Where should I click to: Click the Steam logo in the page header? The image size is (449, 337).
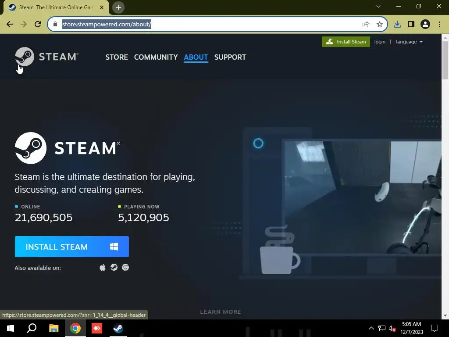pyautogui.click(x=46, y=57)
